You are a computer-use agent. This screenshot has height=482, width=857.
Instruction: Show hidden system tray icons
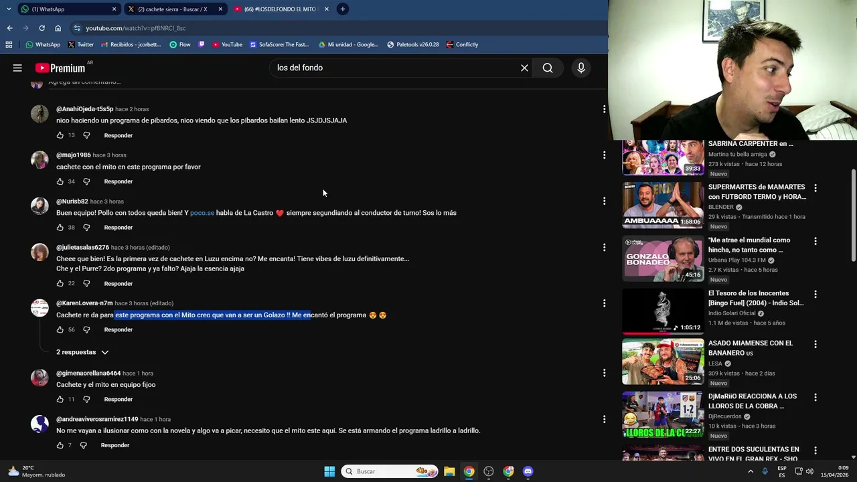(x=750, y=471)
